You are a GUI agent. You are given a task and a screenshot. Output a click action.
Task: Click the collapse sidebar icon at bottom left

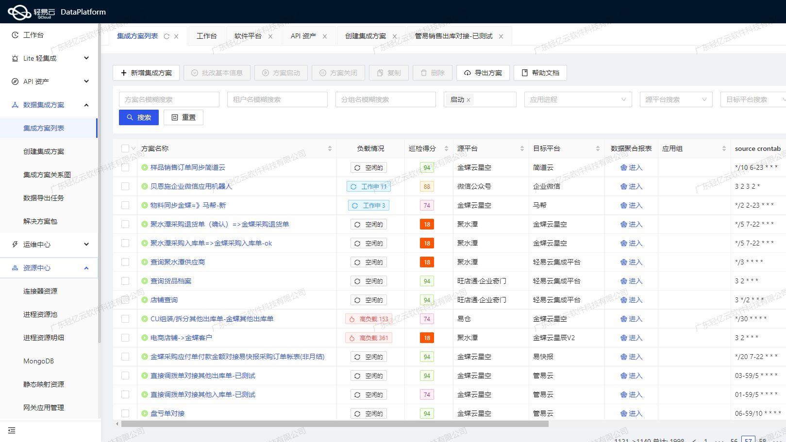[x=12, y=430]
